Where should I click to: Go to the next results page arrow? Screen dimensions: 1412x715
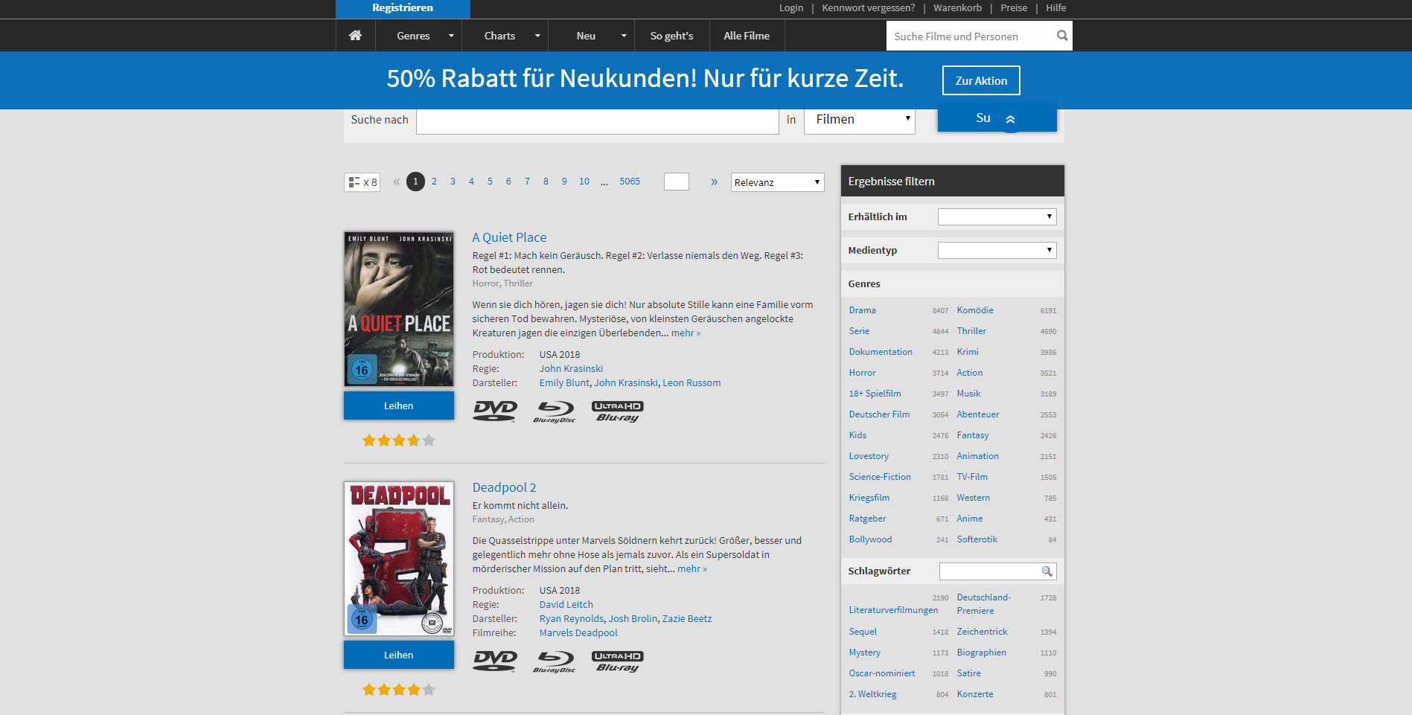point(714,182)
